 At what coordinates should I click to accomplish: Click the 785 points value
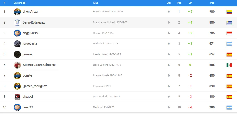pyautogui.click(x=212, y=33)
